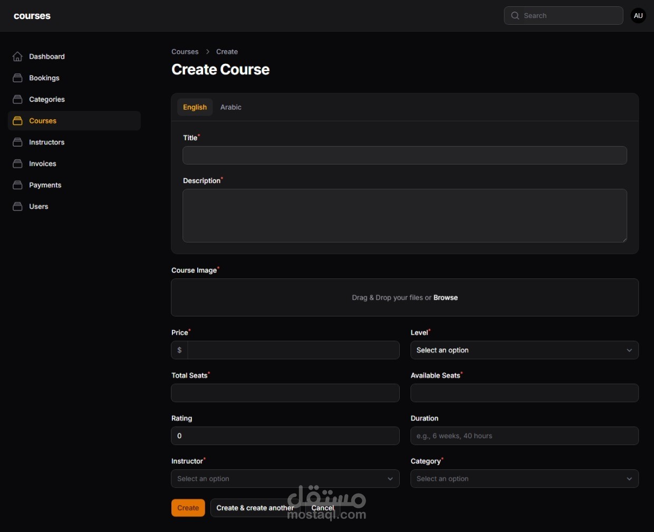Focus the Rating input field

[285, 436]
